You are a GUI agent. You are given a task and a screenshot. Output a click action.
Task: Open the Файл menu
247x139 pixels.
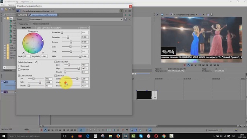pyautogui.click(x=3, y=5)
